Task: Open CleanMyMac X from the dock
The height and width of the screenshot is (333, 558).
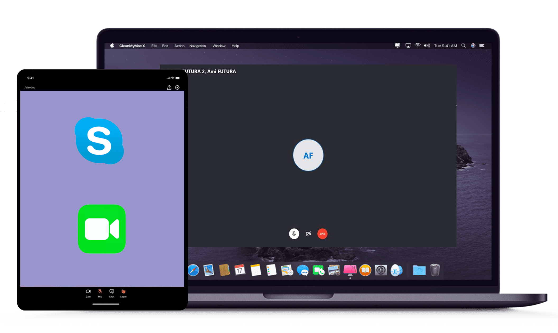Action: [350, 270]
